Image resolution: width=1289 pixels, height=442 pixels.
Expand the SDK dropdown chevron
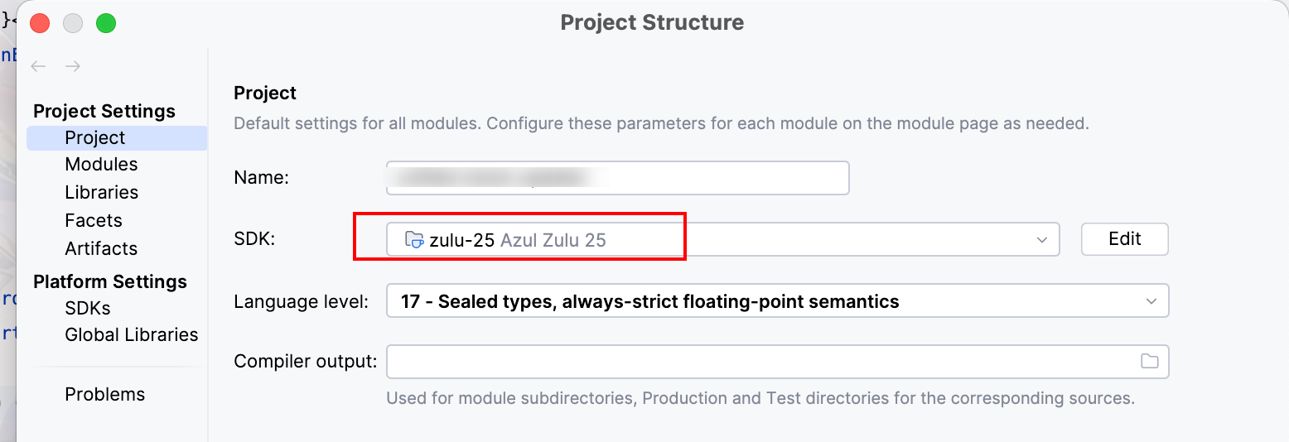coord(1042,240)
